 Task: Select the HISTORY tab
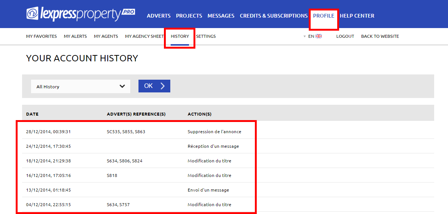point(180,36)
